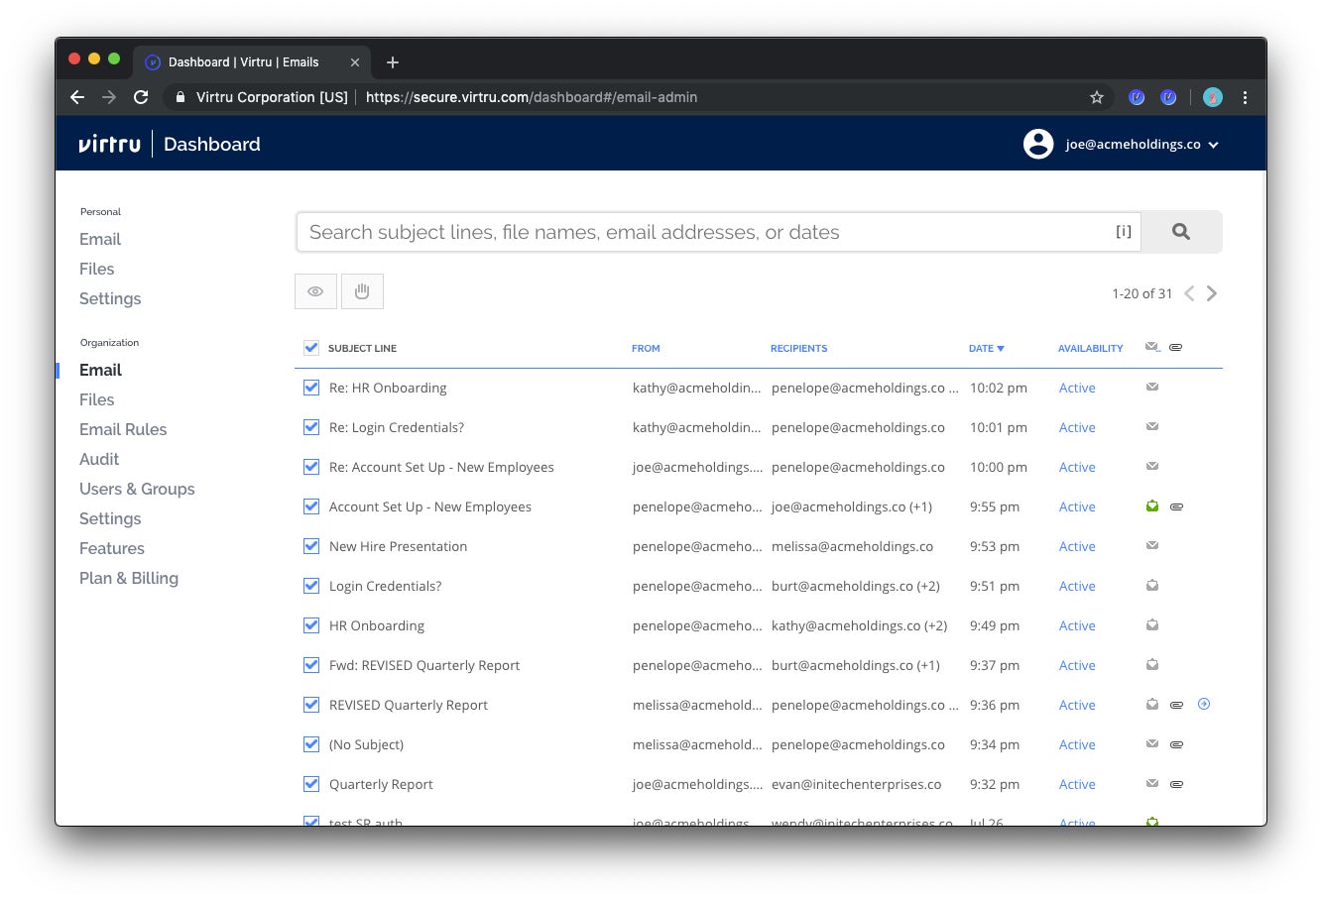Open Fwd: REVISED Quarterly Report subject
1322x899 pixels.
click(424, 665)
